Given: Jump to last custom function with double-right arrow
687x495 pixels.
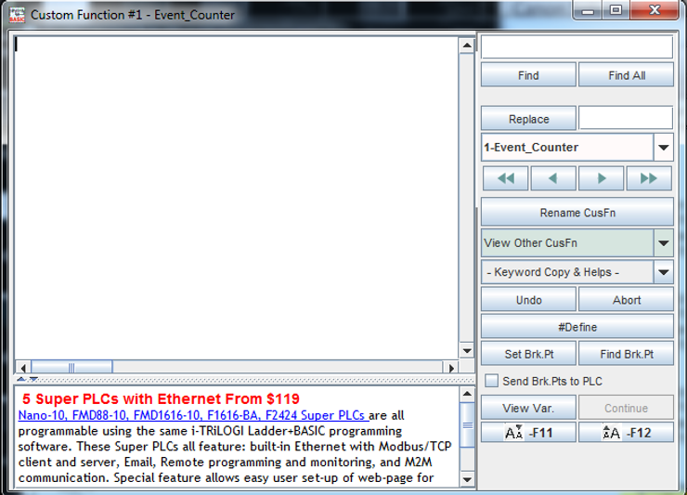Looking at the screenshot, I should click(649, 178).
